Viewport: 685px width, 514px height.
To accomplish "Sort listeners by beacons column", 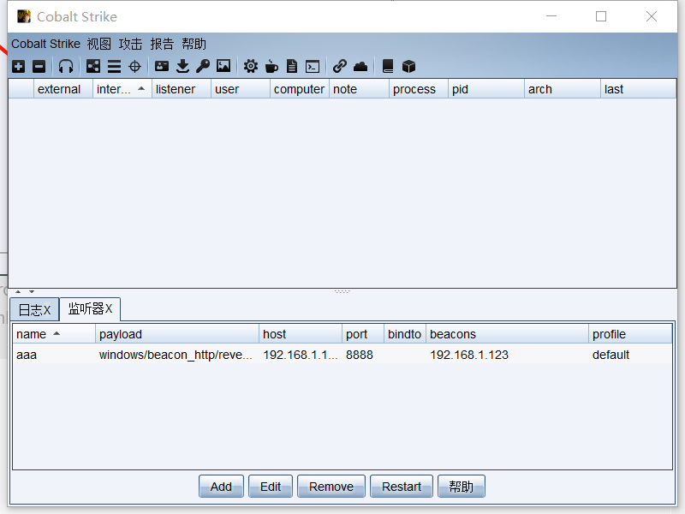I will 507,334.
